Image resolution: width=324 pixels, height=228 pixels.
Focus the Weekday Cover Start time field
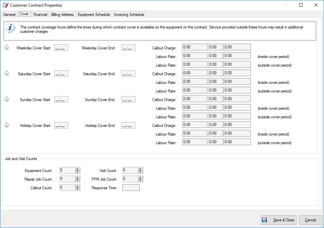61,48
